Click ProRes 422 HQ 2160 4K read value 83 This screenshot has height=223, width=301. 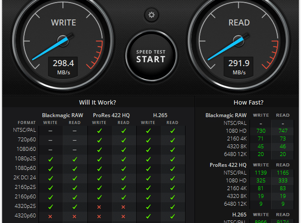click(283, 188)
